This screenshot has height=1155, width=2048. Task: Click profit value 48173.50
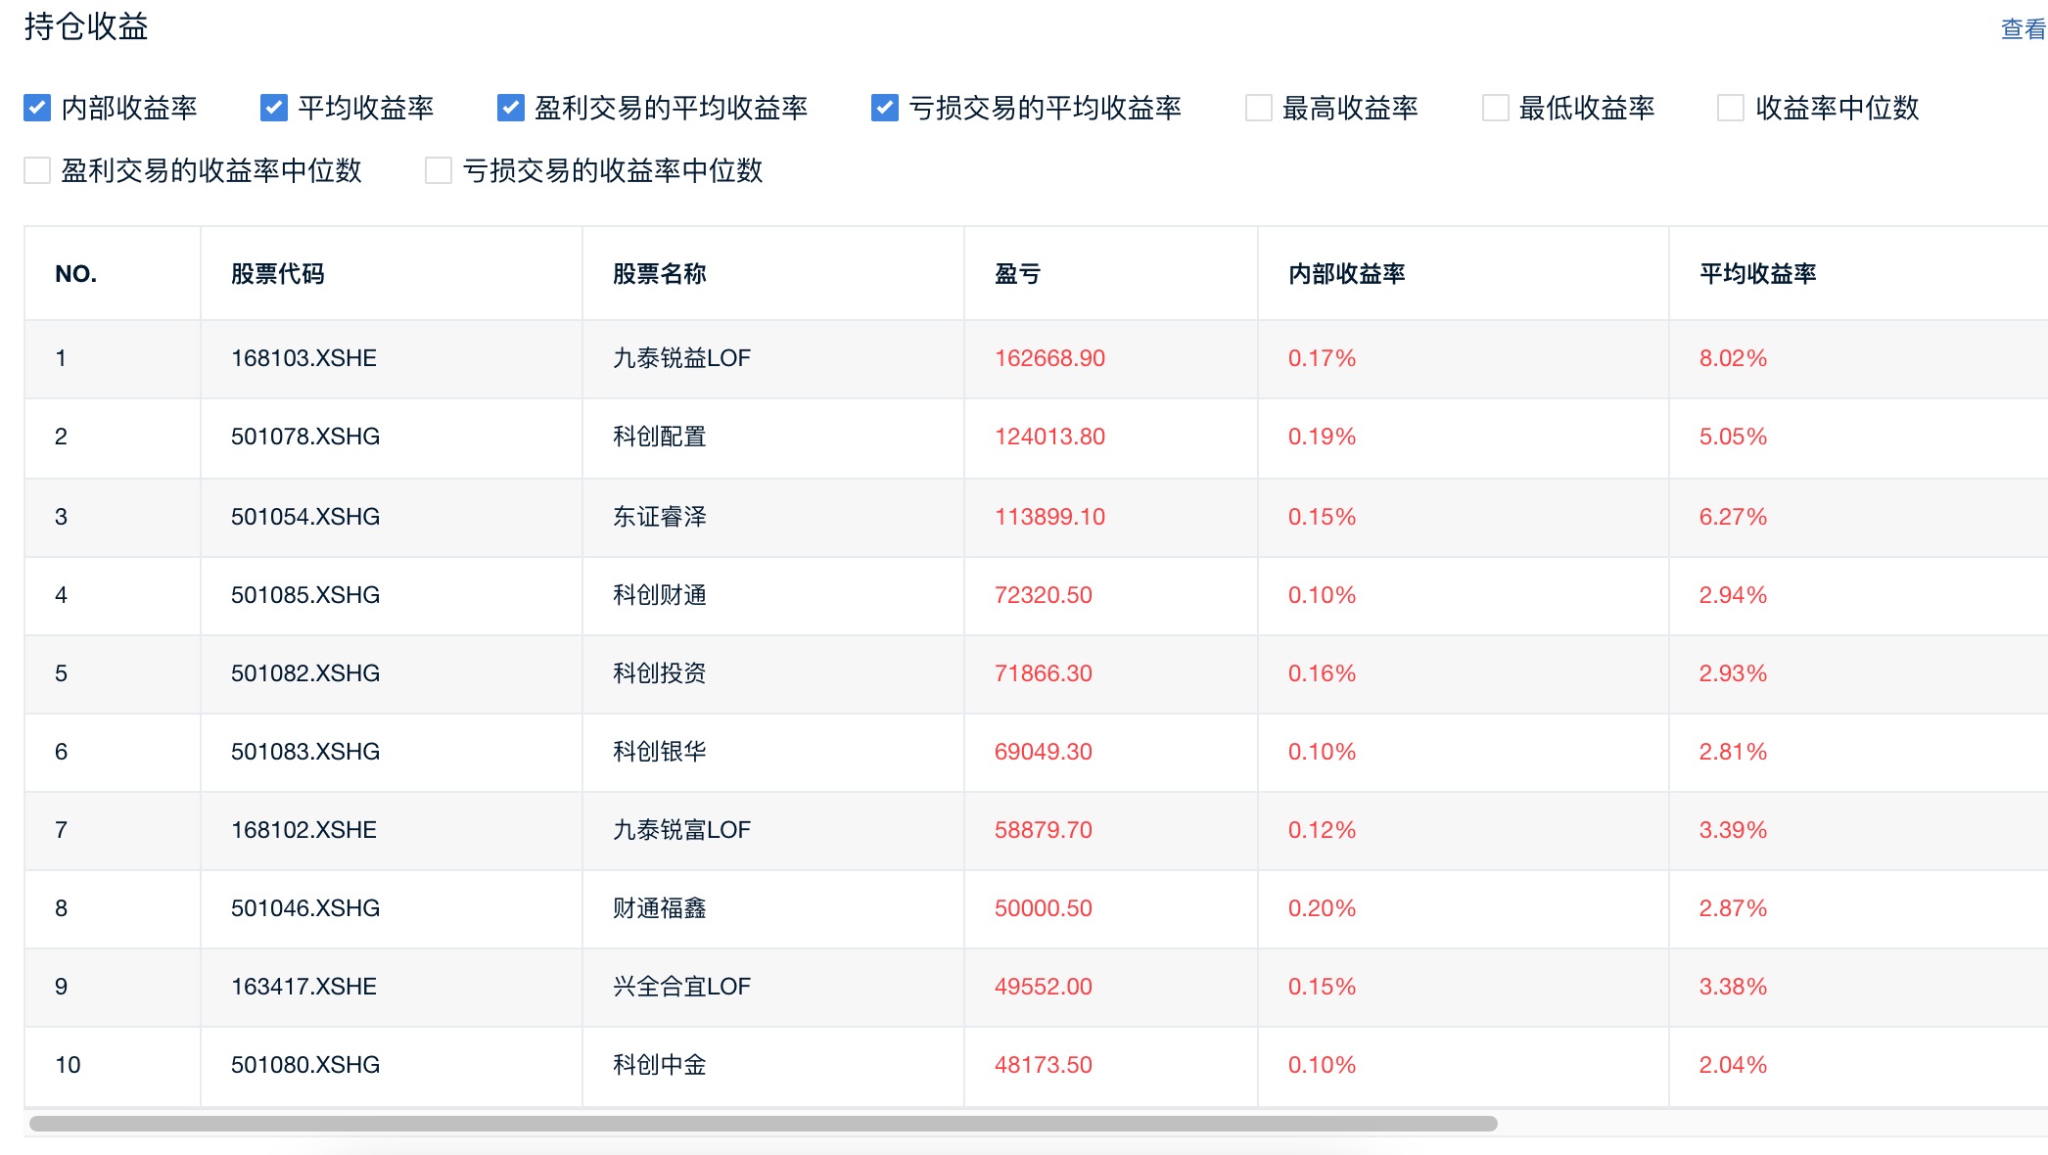point(1044,1065)
